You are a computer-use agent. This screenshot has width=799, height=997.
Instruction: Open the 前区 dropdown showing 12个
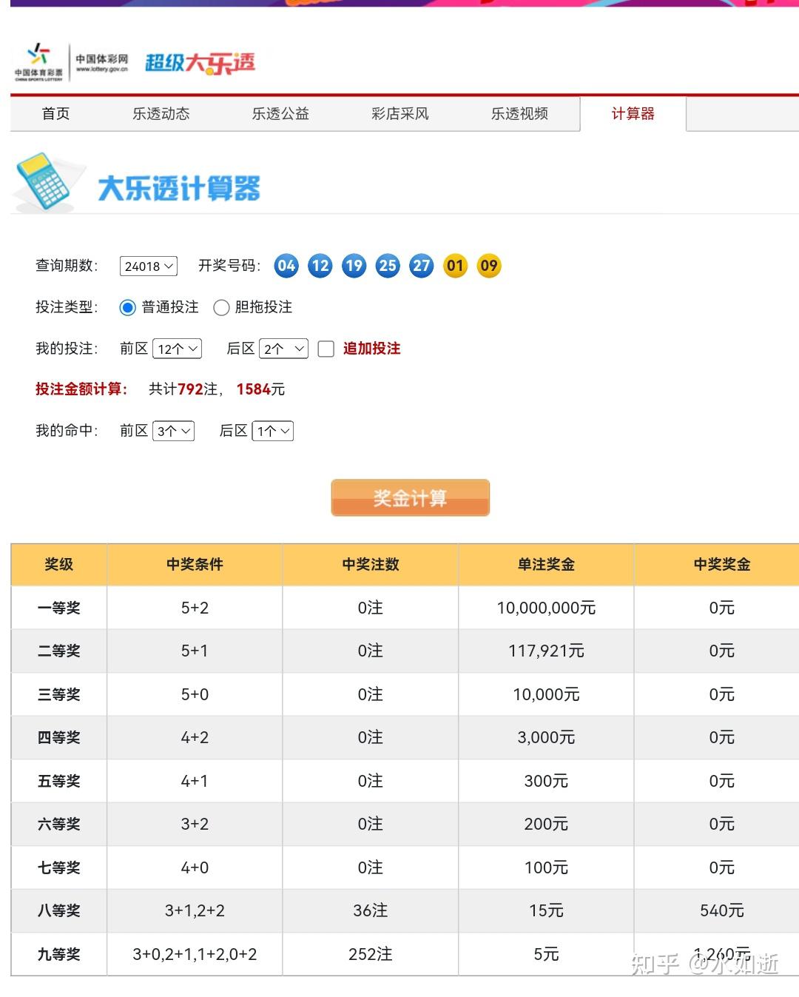point(177,348)
